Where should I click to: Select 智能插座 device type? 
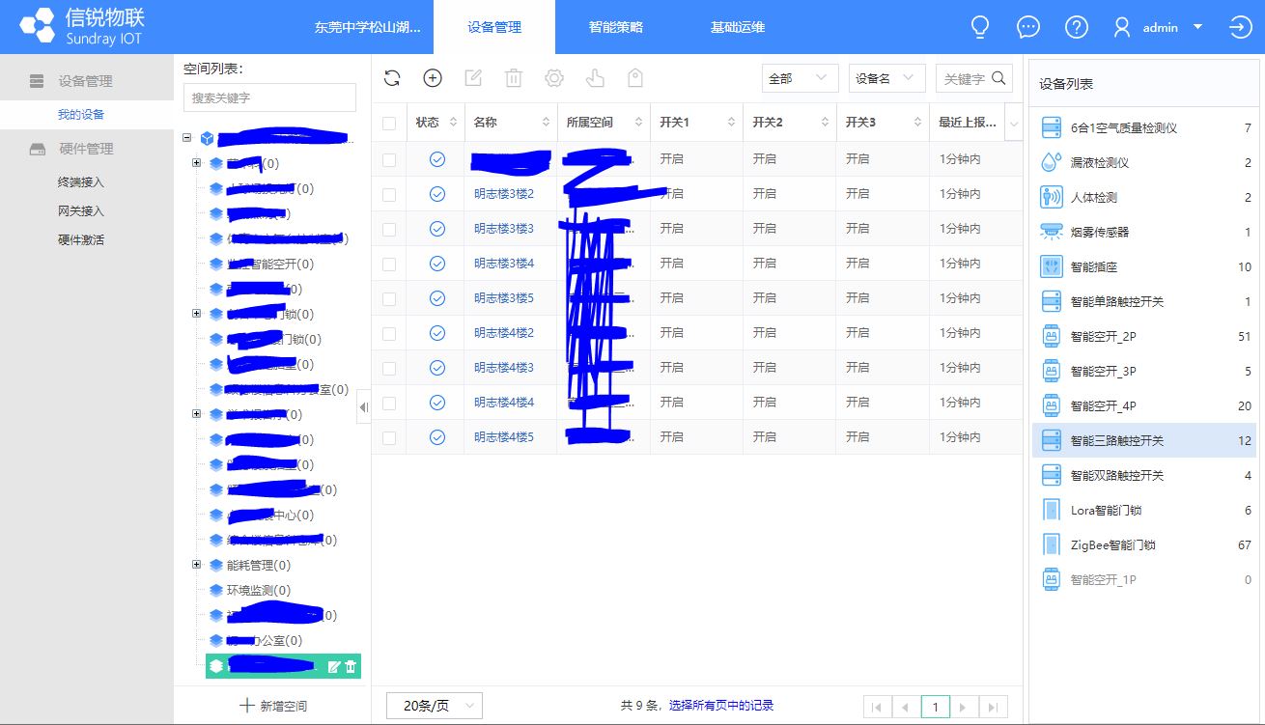[x=1144, y=266]
